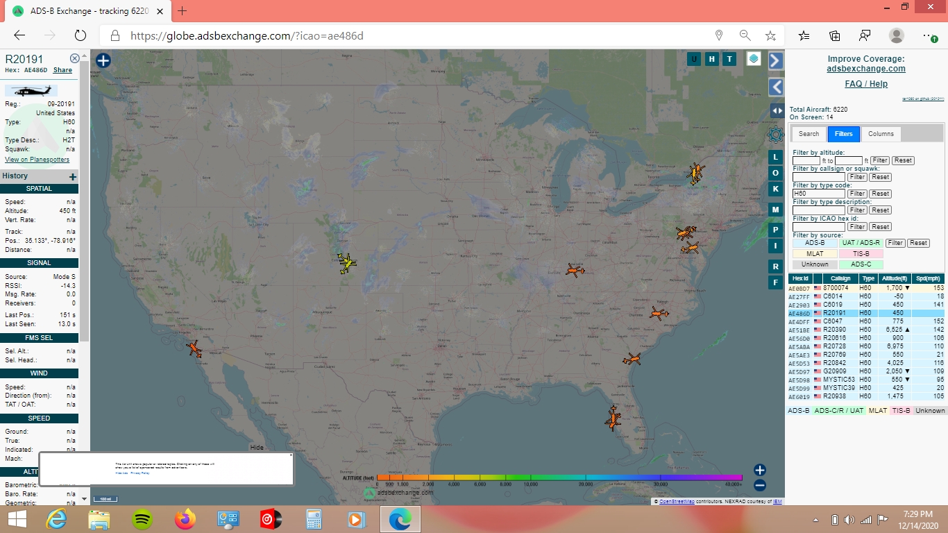Open File Explorer from the taskbar

[x=99, y=518]
